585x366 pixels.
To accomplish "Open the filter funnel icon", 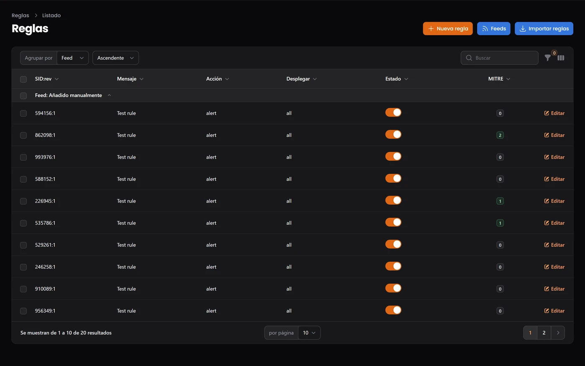I will coord(547,58).
